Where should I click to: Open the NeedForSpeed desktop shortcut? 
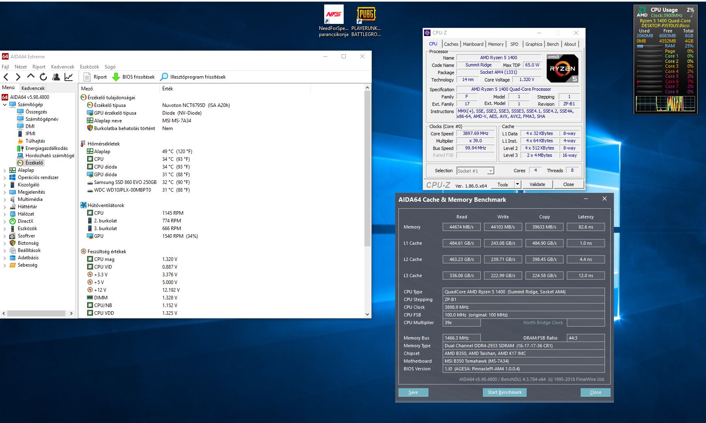click(334, 21)
